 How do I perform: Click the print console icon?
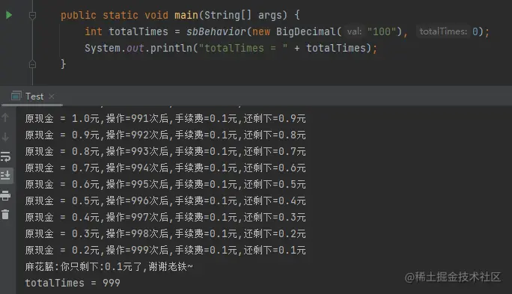click(x=5, y=195)
